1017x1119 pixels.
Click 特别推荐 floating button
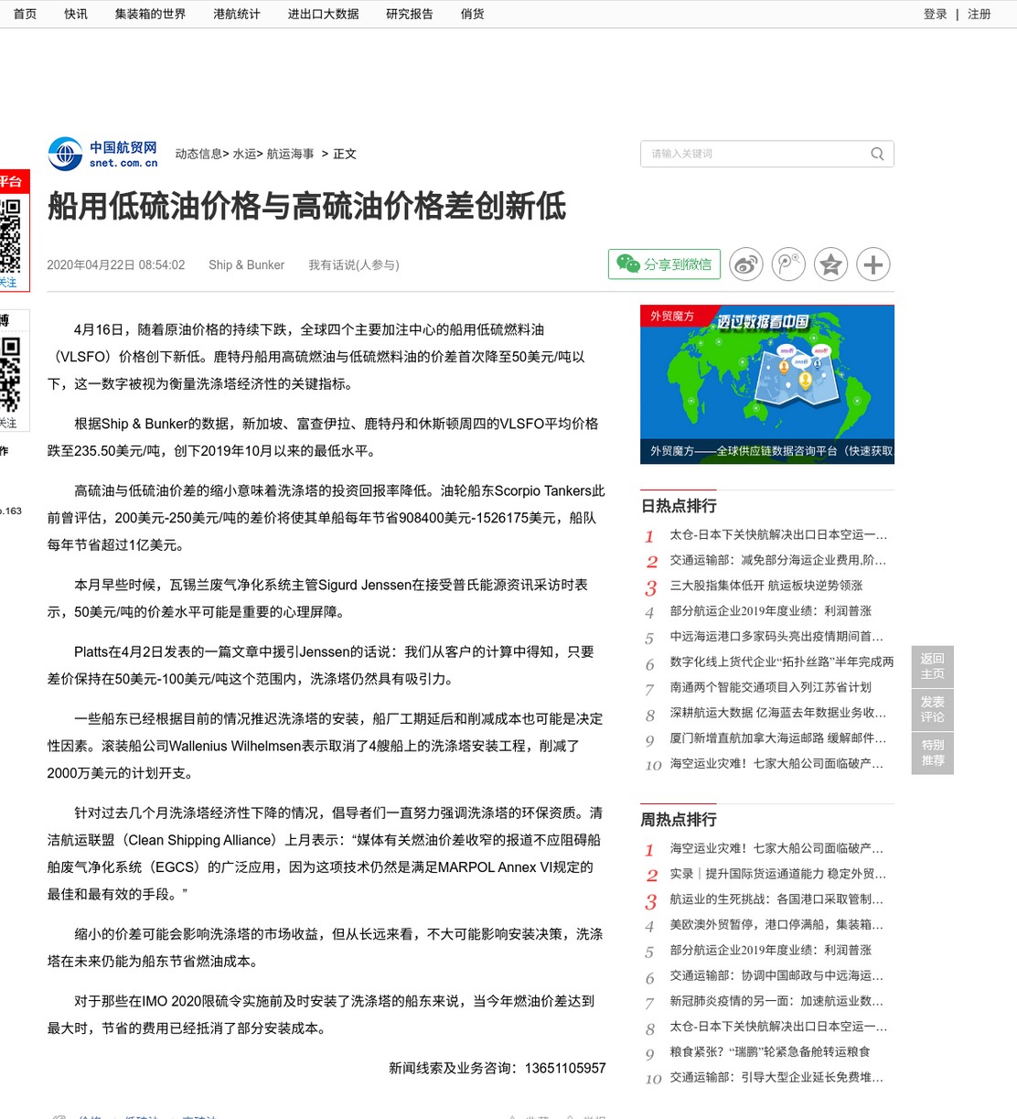pos(933,752)
